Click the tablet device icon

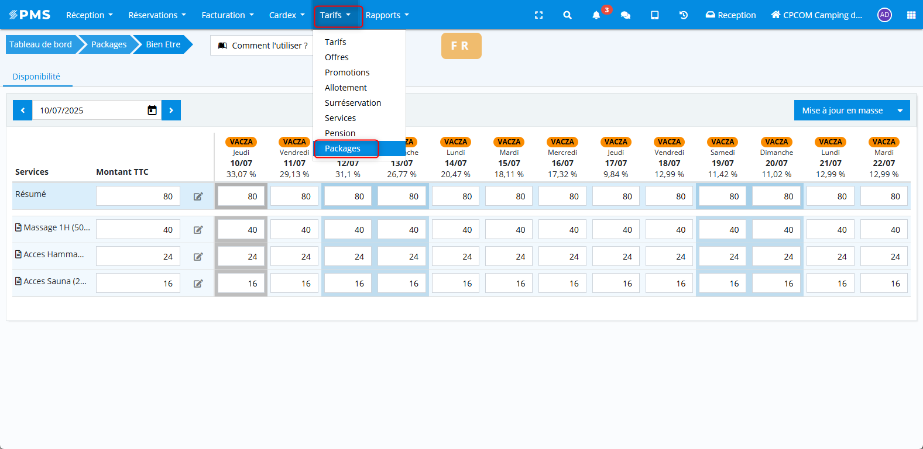pos(654,15)
